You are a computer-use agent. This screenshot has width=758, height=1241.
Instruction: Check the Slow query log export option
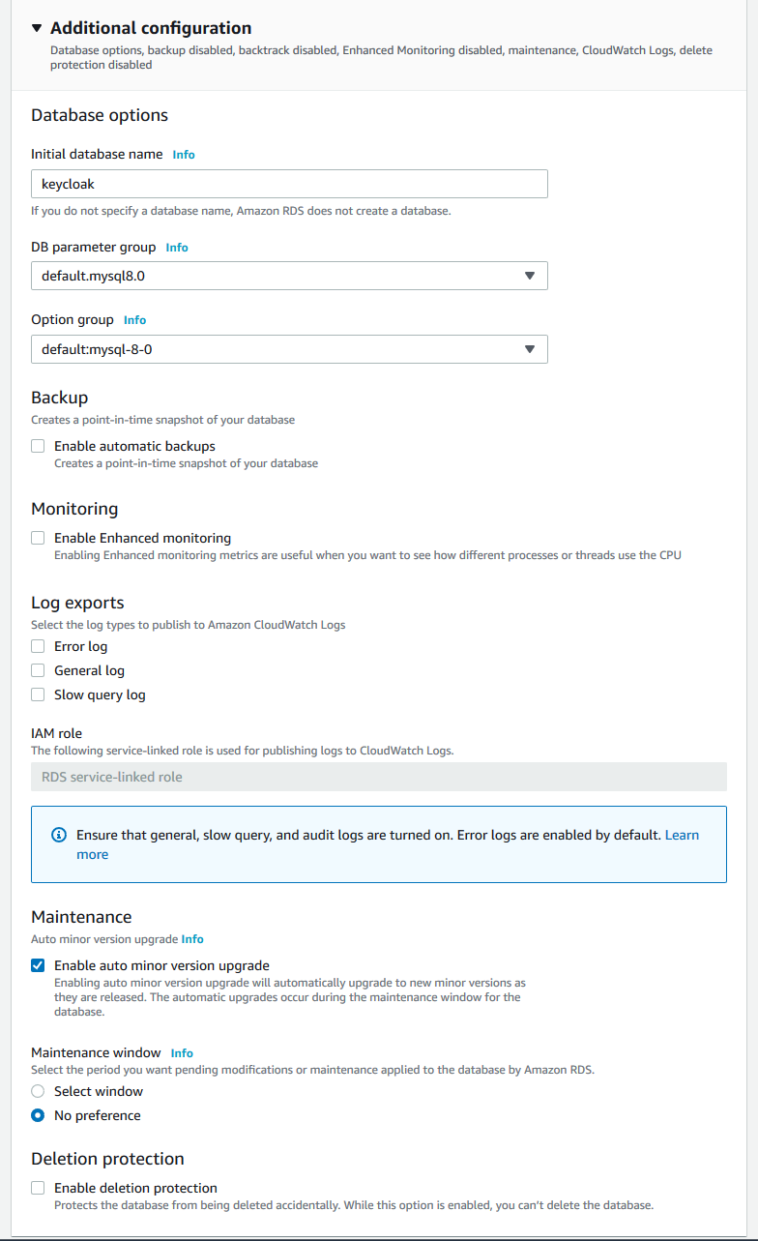(37, 694)
